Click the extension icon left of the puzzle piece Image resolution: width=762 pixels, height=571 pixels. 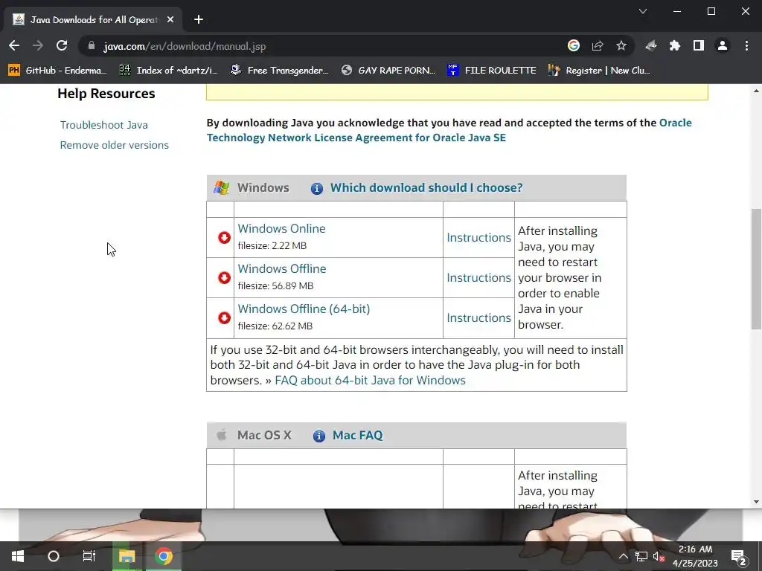click(650, 45)
